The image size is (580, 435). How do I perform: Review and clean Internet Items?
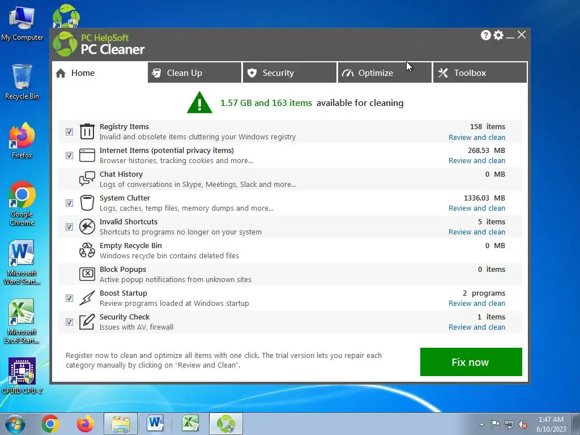[477, 160]
